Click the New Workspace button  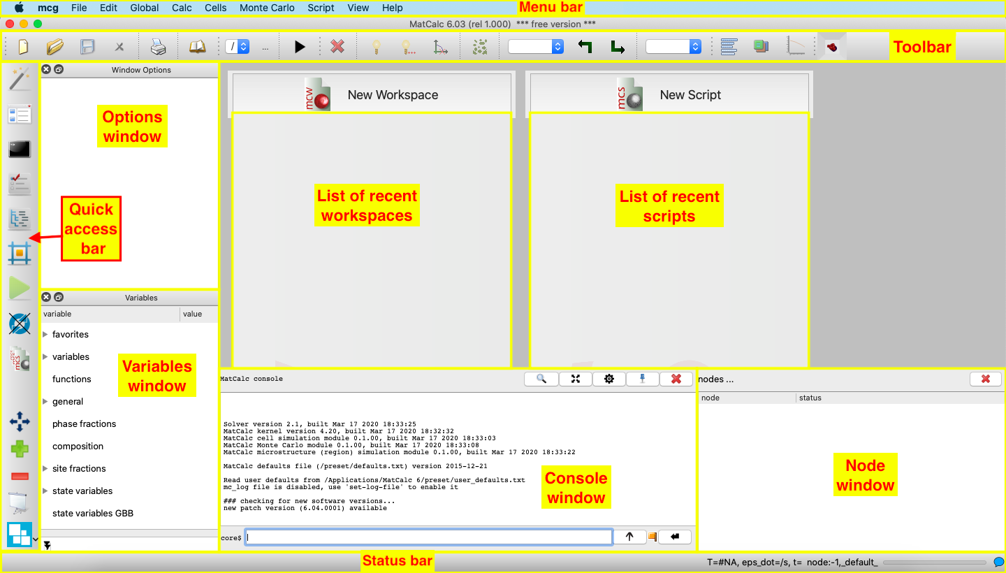(x=372, y=94)
